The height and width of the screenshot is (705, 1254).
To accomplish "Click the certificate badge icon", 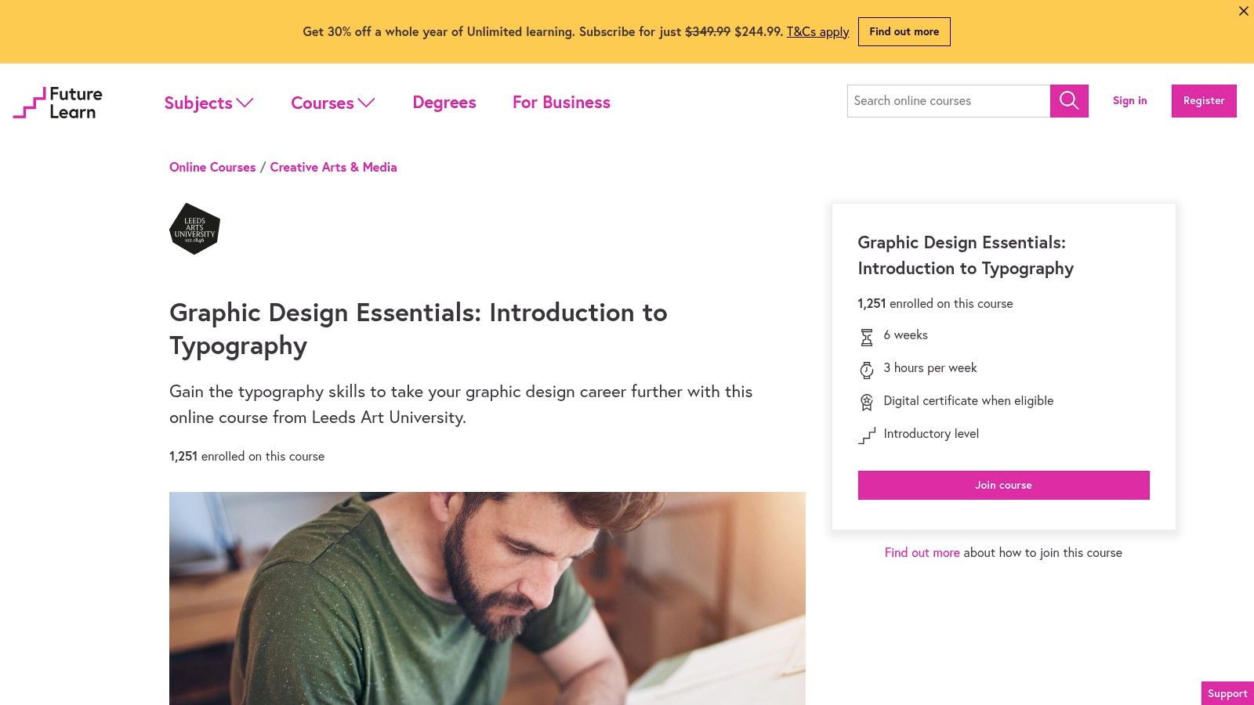I will pos(867,403).
